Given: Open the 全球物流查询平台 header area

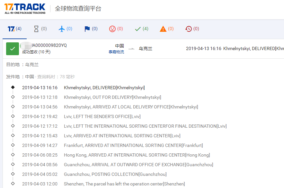Looking at the screenshot, I should click(78, 9).
